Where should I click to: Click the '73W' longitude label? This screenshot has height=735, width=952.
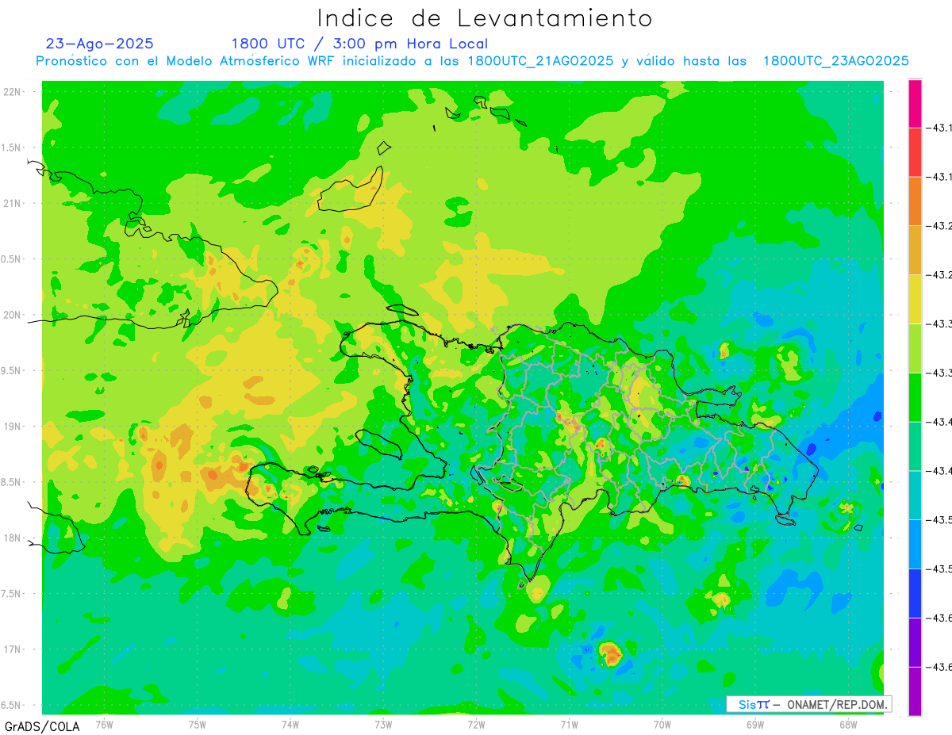(x=383, y=723)
